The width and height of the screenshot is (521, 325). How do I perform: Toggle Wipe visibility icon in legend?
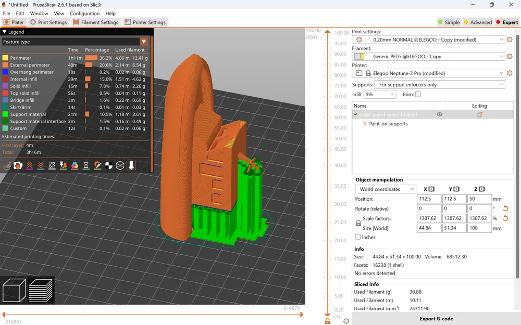click(x=18, y=165)
